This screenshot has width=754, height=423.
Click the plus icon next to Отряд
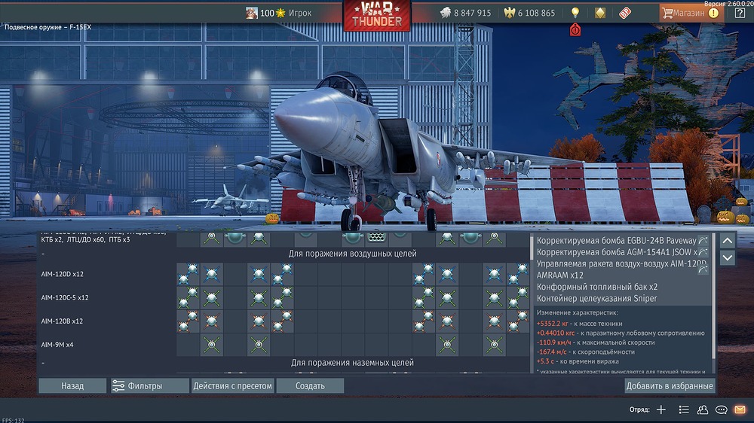coord(661,409)
